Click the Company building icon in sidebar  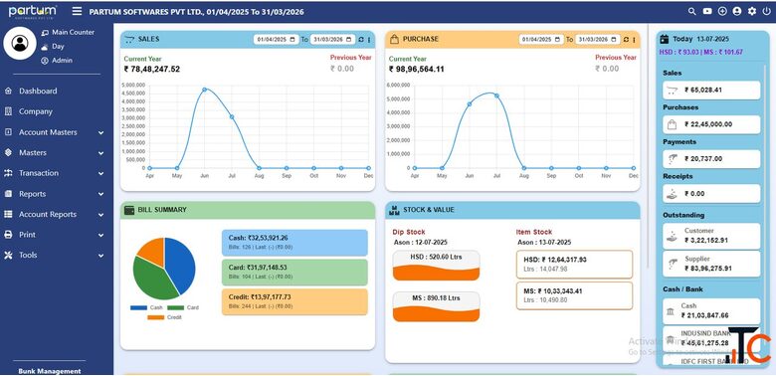coord(8,111)
